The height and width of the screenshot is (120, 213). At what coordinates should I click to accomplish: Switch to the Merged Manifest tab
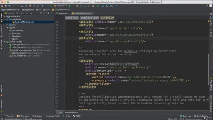click(71, 112)
